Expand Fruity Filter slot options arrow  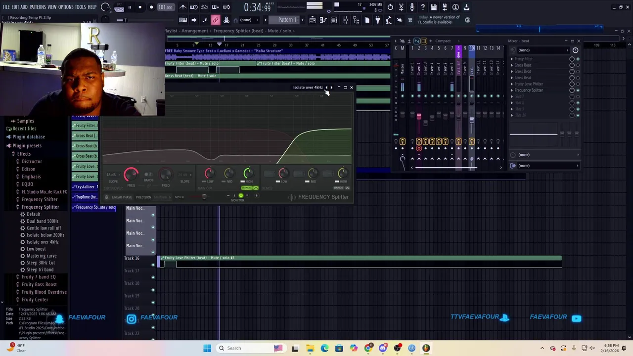tap(512, 59)
